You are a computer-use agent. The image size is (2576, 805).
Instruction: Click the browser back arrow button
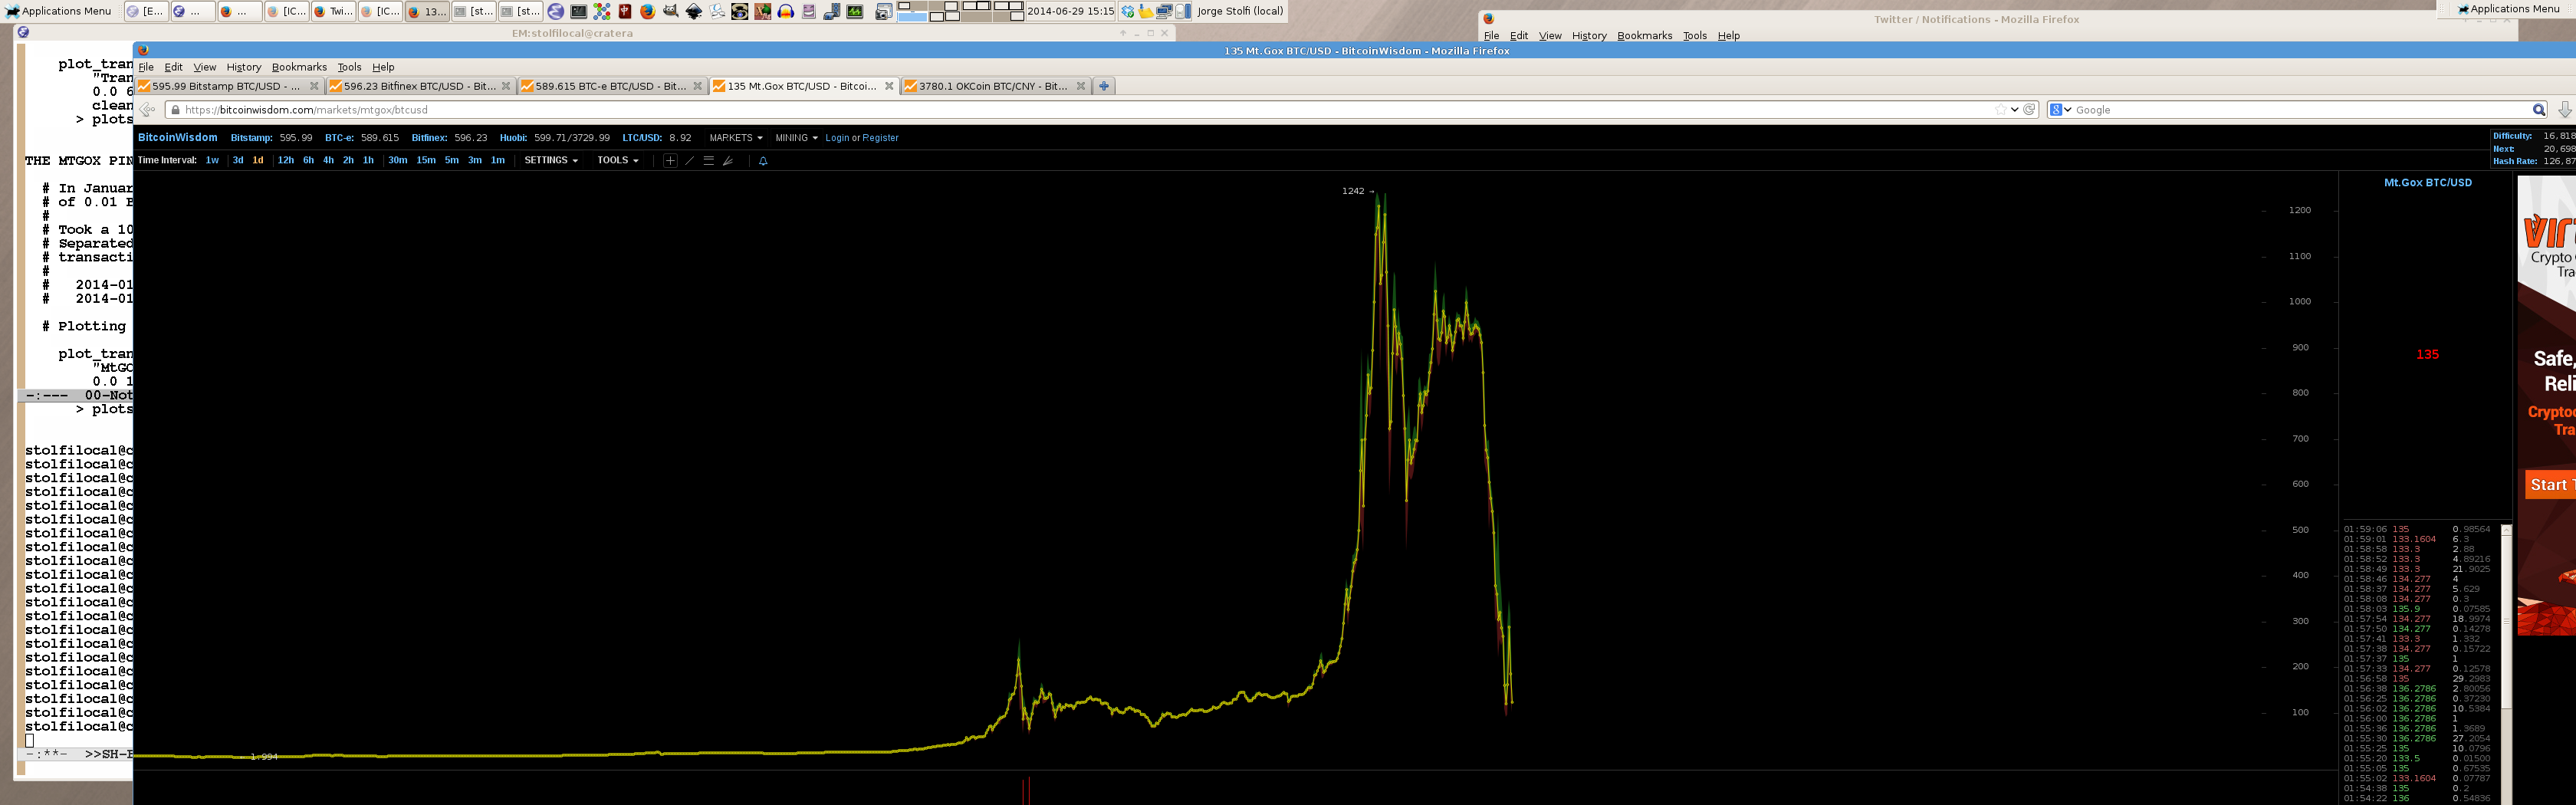point(148,110)
